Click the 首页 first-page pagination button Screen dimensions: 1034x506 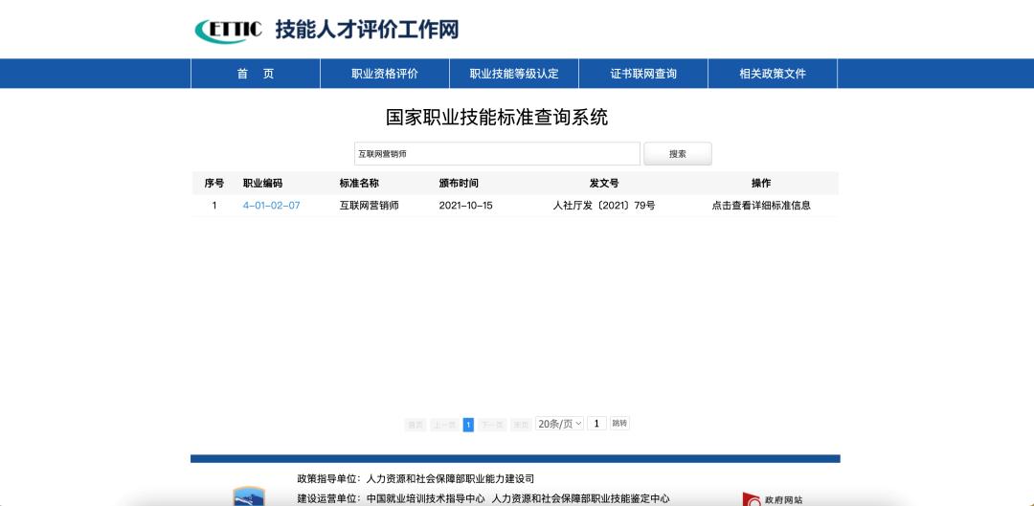point(416,425)
